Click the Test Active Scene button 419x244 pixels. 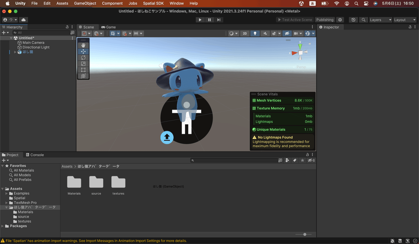coord(295,20)
